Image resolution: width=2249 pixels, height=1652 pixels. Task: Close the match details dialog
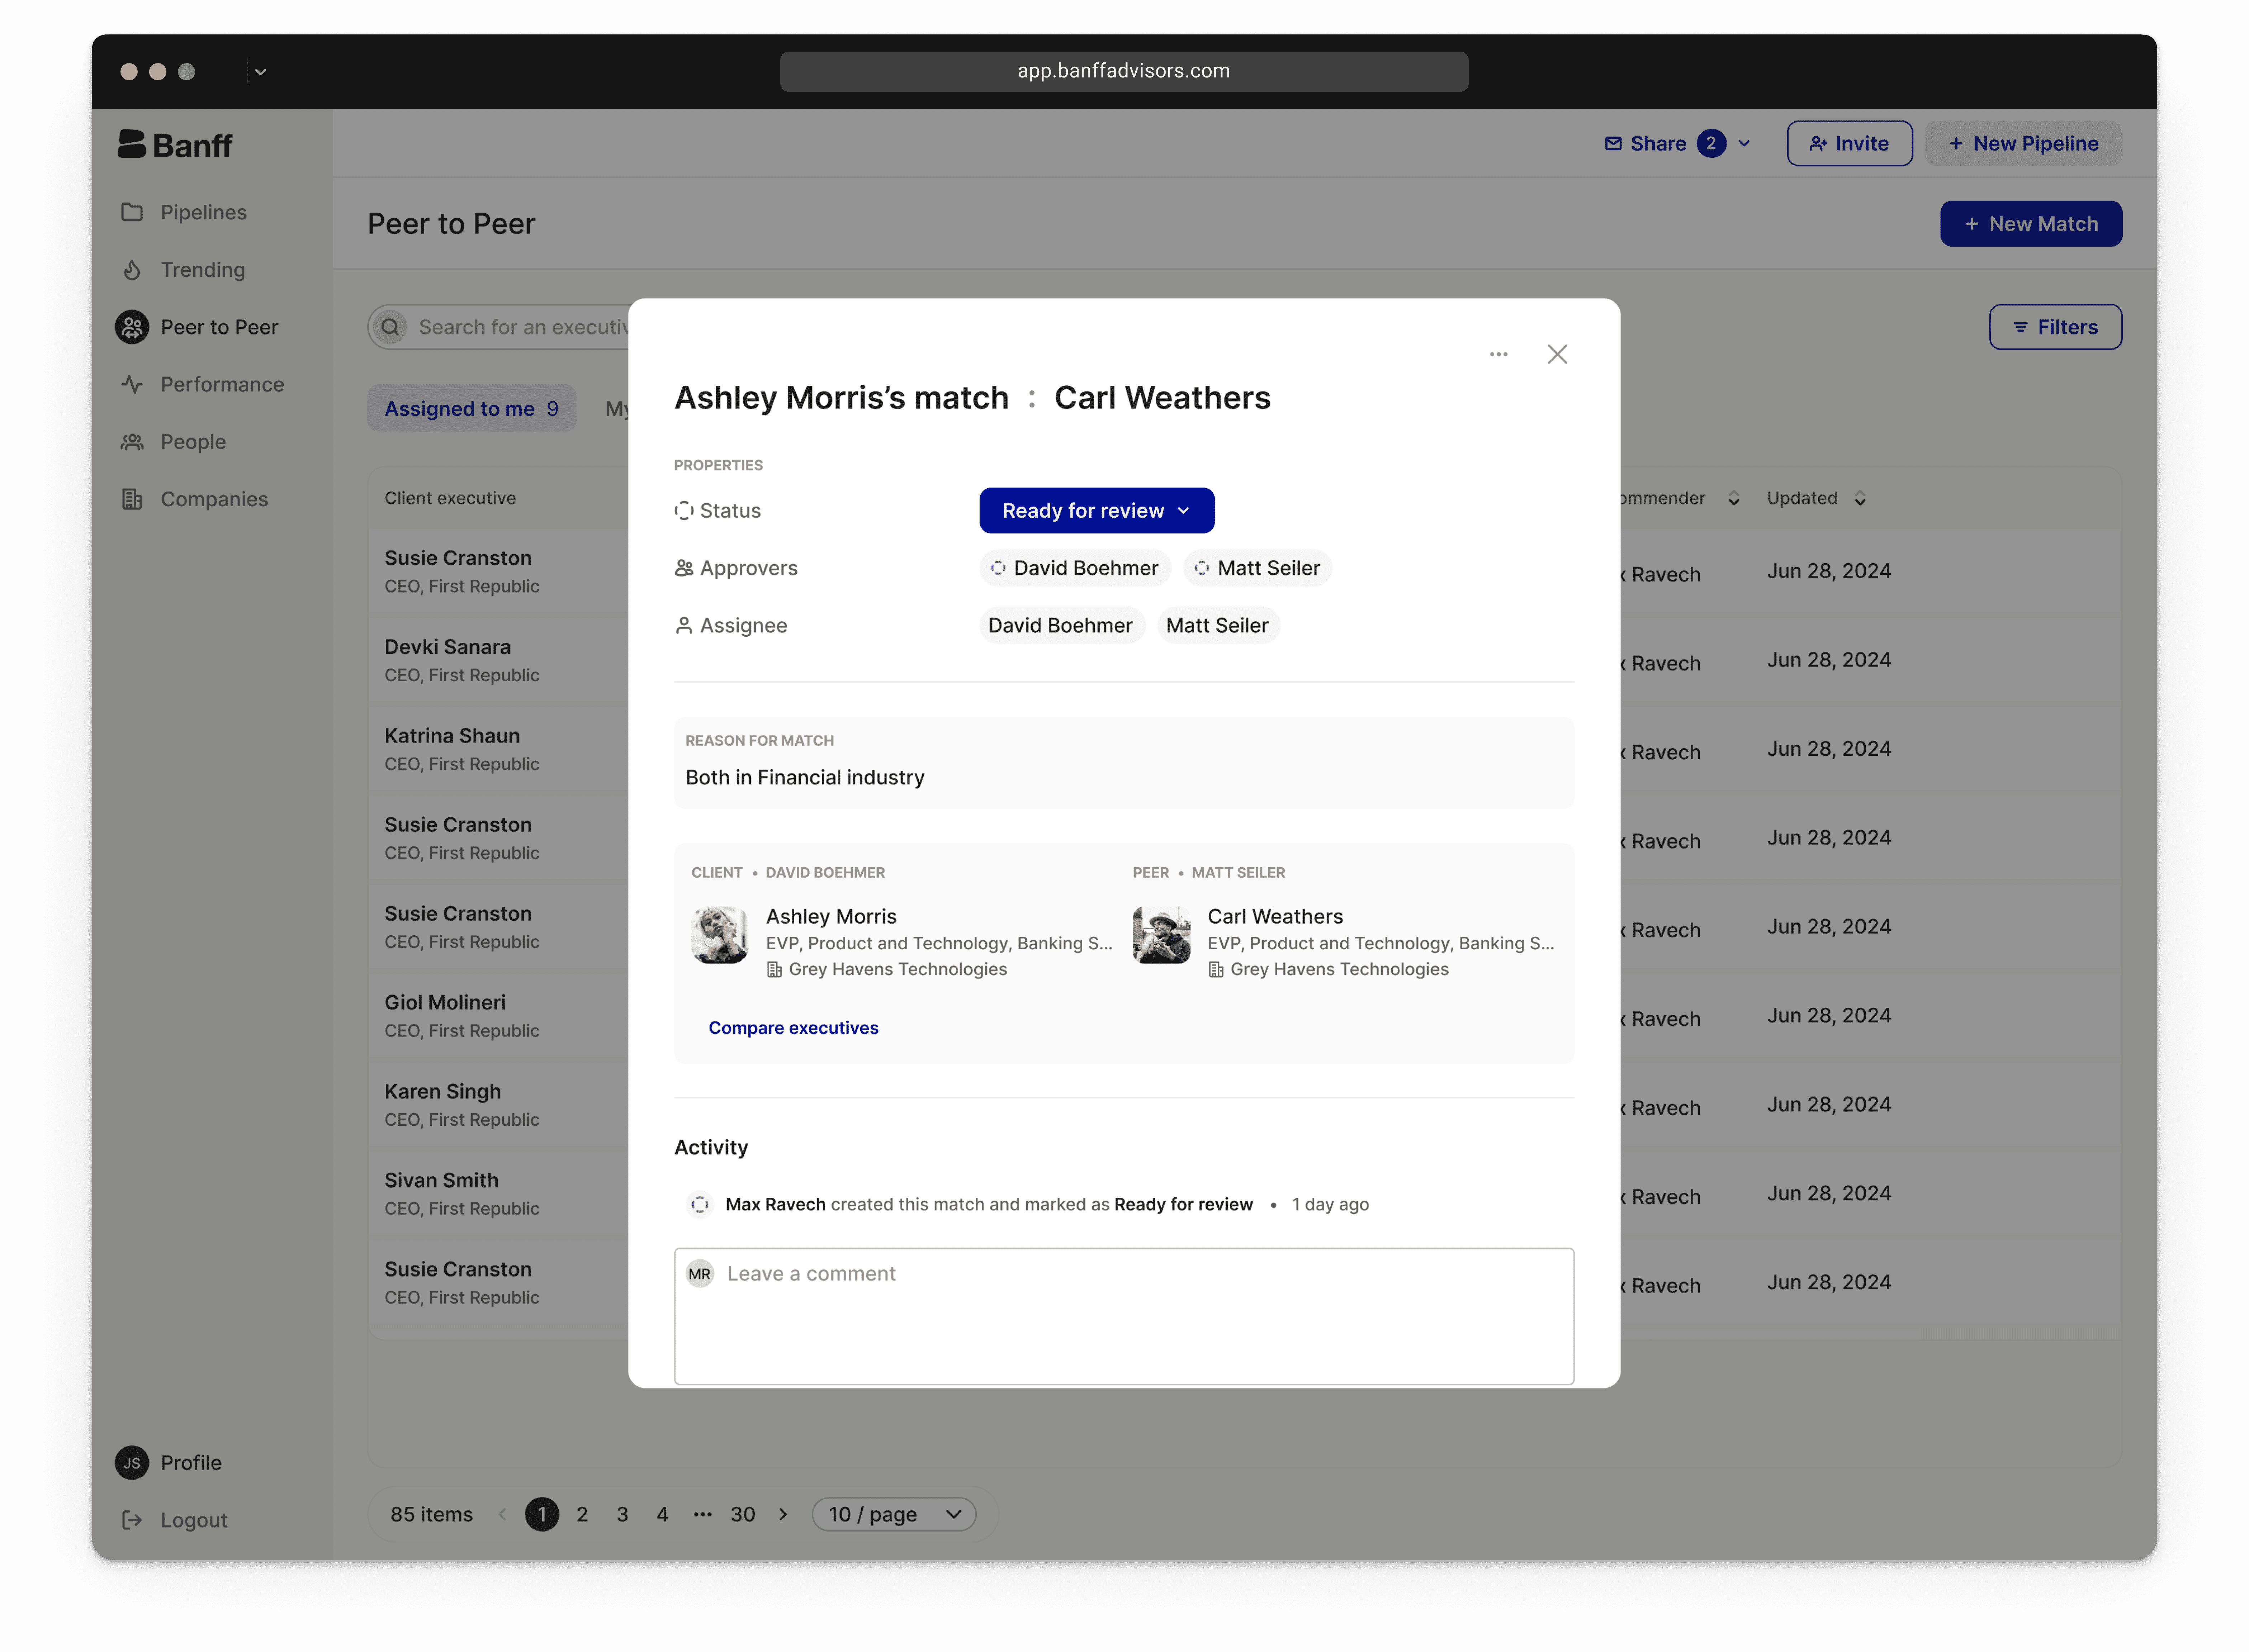(1557, 354)
